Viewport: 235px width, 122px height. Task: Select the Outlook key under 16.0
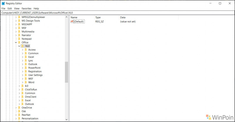coord(33,64)
